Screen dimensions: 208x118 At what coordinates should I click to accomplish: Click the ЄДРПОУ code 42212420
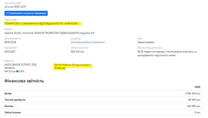pyautogui.click(x=10, y=52)
